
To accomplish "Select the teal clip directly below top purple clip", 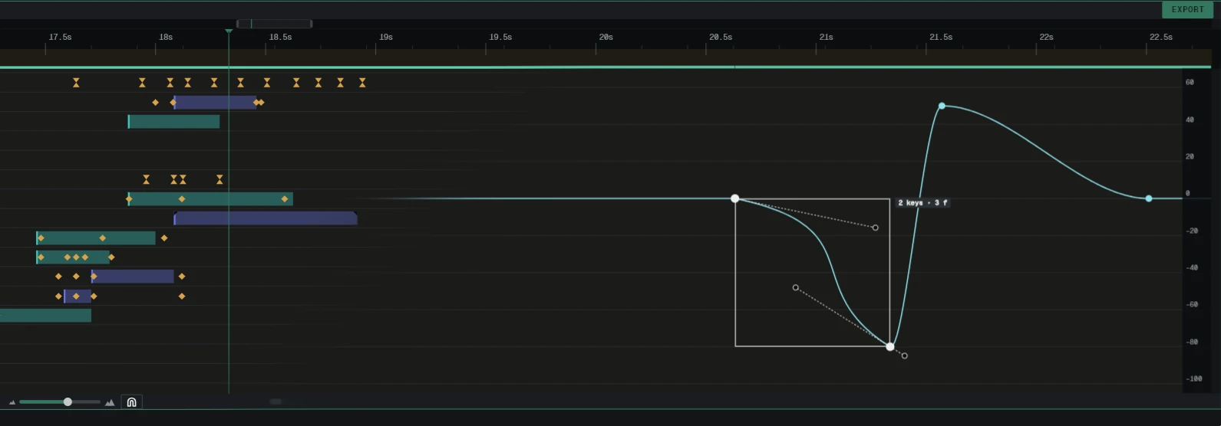I will pos(174,122).
